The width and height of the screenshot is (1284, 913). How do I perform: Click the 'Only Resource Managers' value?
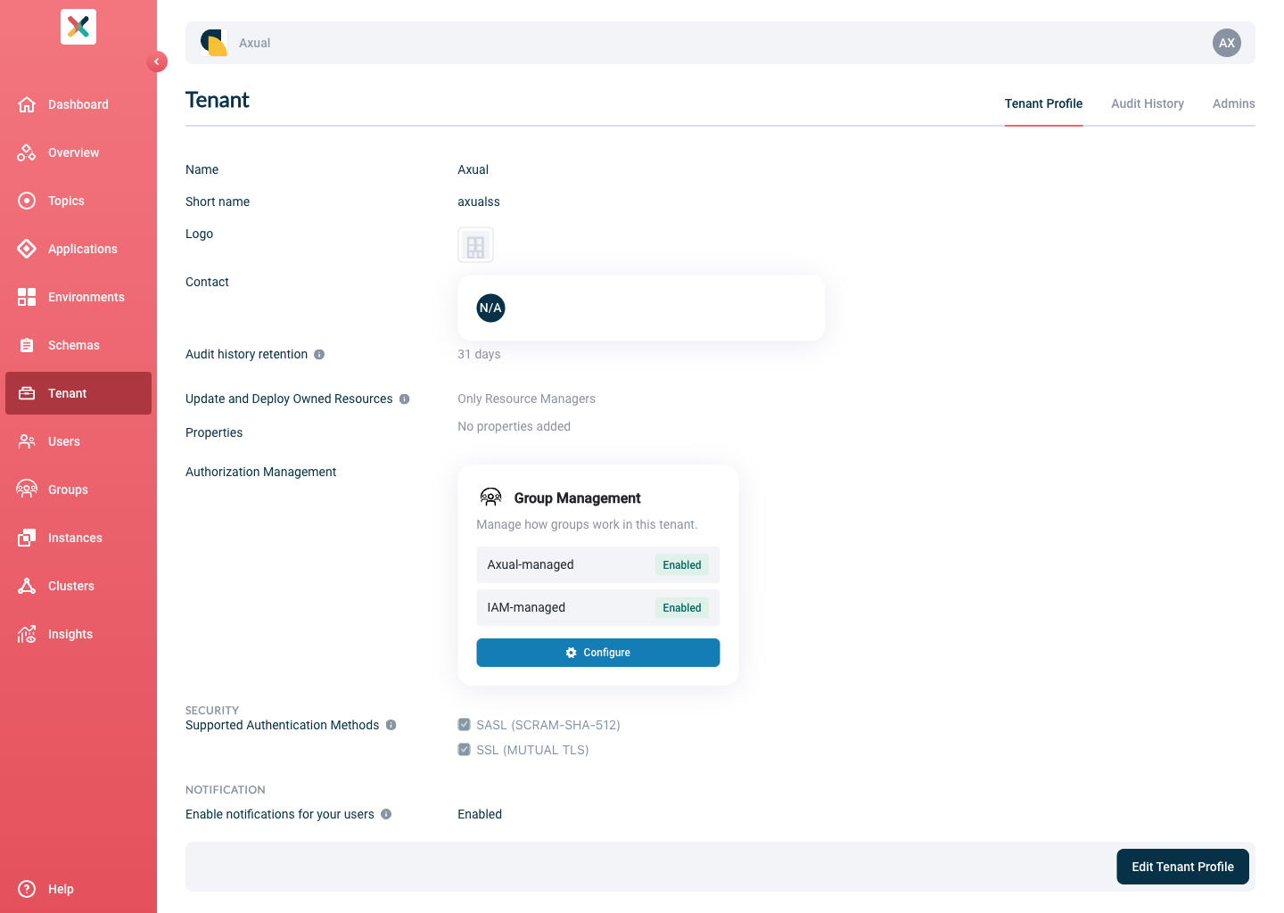point(526,399)
